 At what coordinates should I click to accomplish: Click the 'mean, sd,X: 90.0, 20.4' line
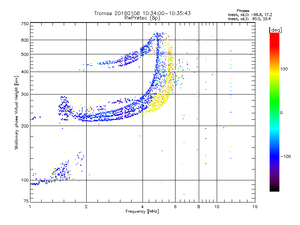249,19
